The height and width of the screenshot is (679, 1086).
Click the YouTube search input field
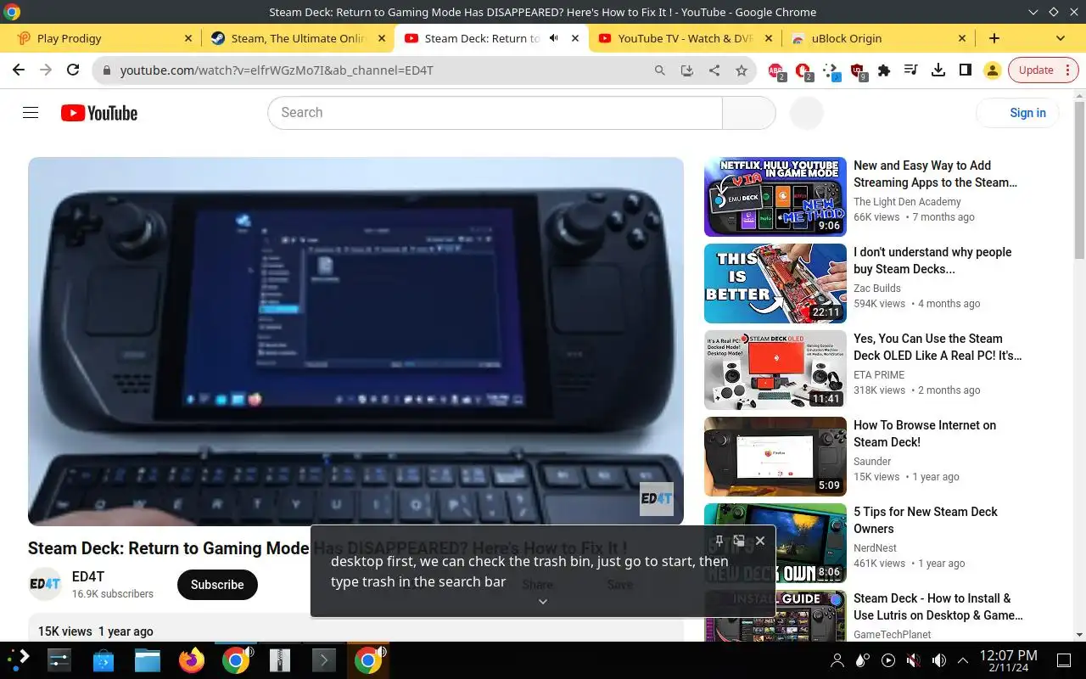[x=495, y=113]
